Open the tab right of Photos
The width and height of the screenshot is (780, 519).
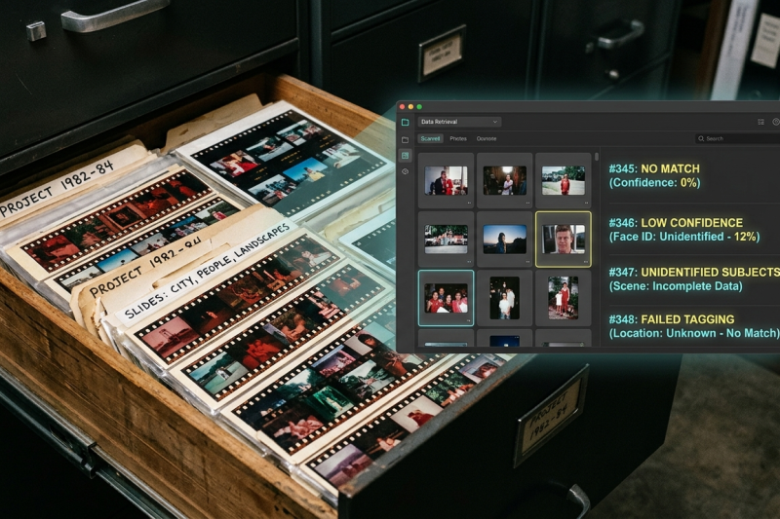487,138
